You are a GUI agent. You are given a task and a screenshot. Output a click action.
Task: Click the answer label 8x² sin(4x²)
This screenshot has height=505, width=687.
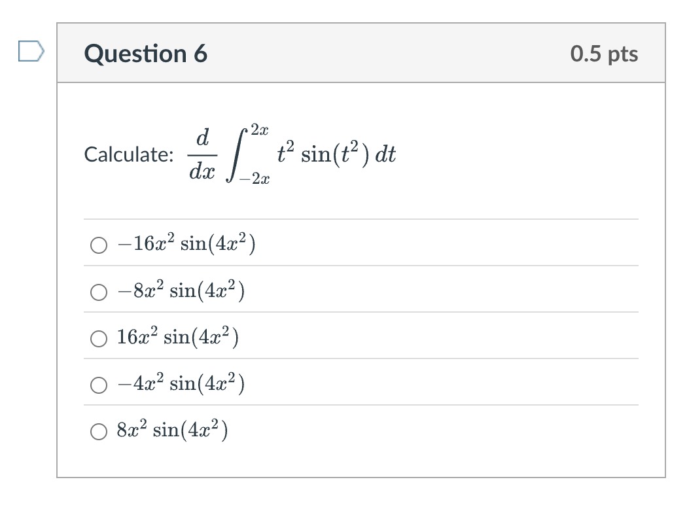pos(173,429)
